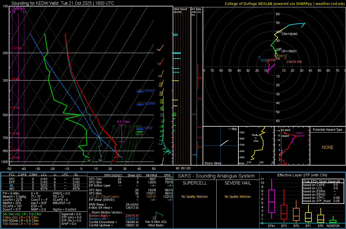Click the 'Bunkers Right = 234/16 kt' line
Image resolution: width=346 pixels, height=229 pixels.
click(x=114, y=216)
